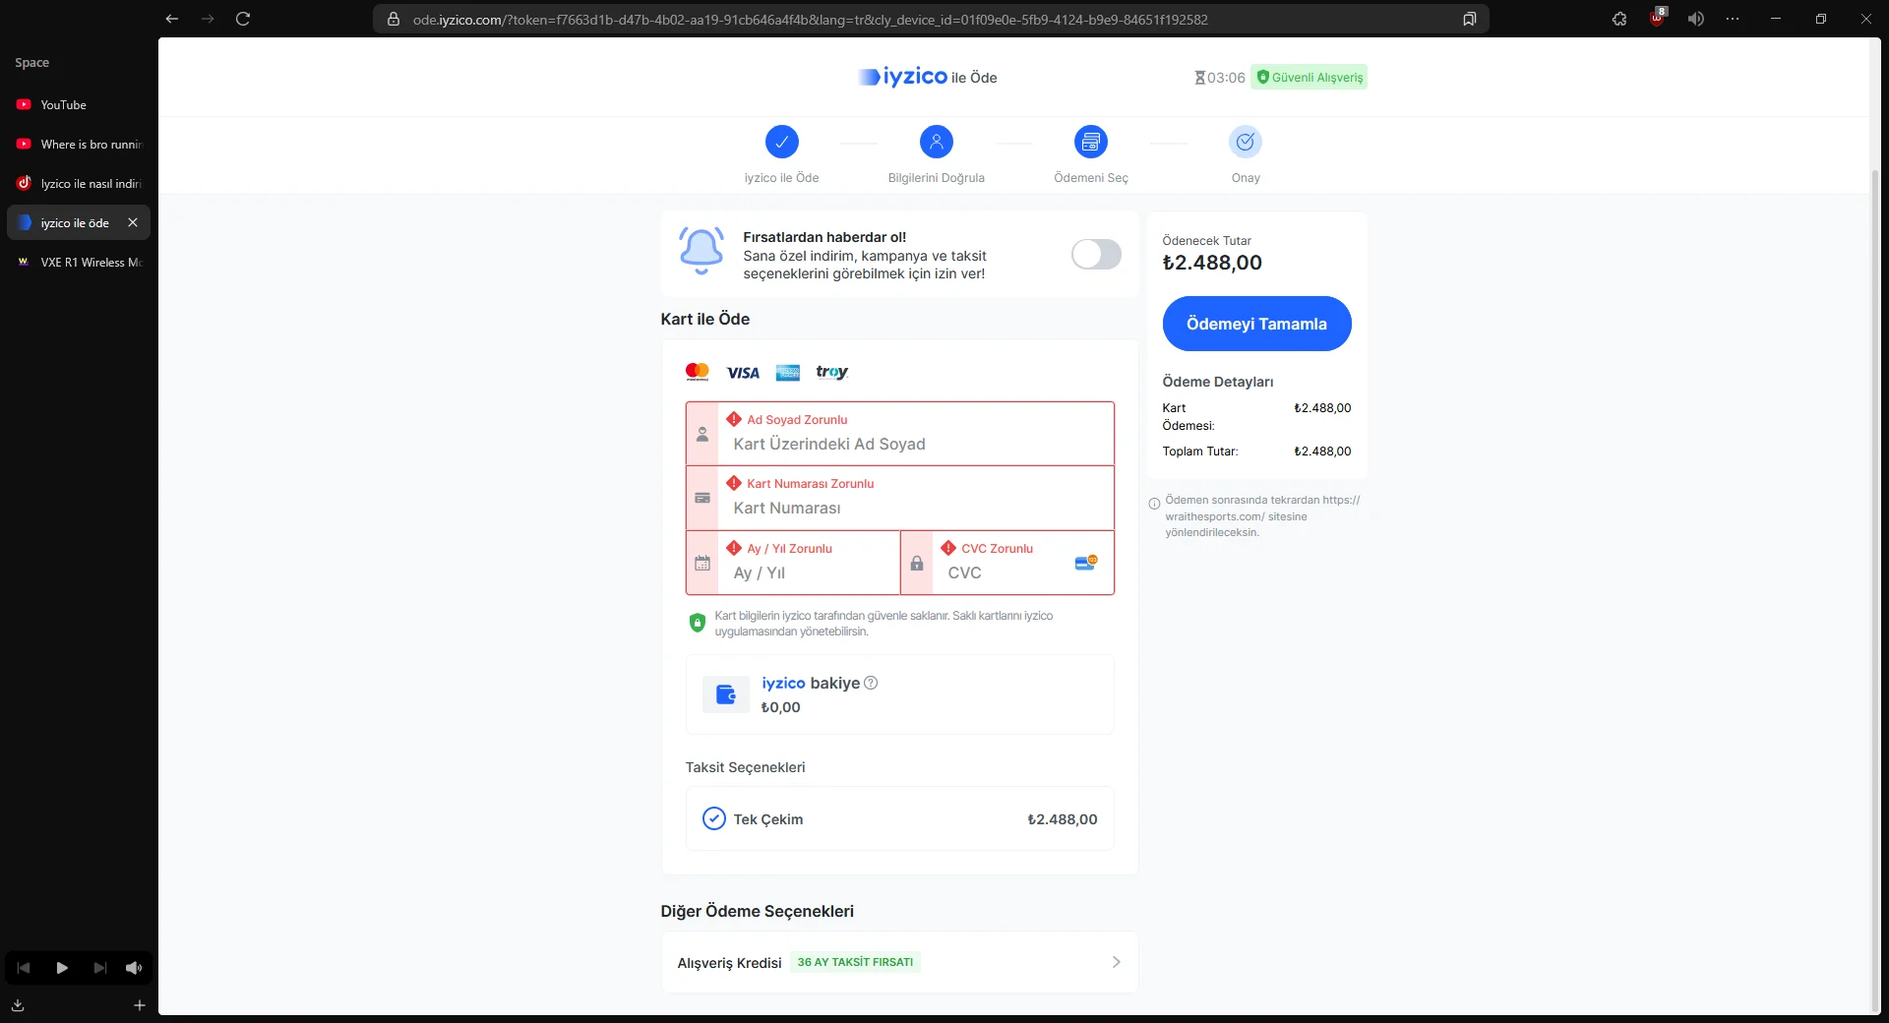1889x1023 pixels.
Task: Click the iyzico bakiye ₺0,00 balance
Action: coord(781,707)
